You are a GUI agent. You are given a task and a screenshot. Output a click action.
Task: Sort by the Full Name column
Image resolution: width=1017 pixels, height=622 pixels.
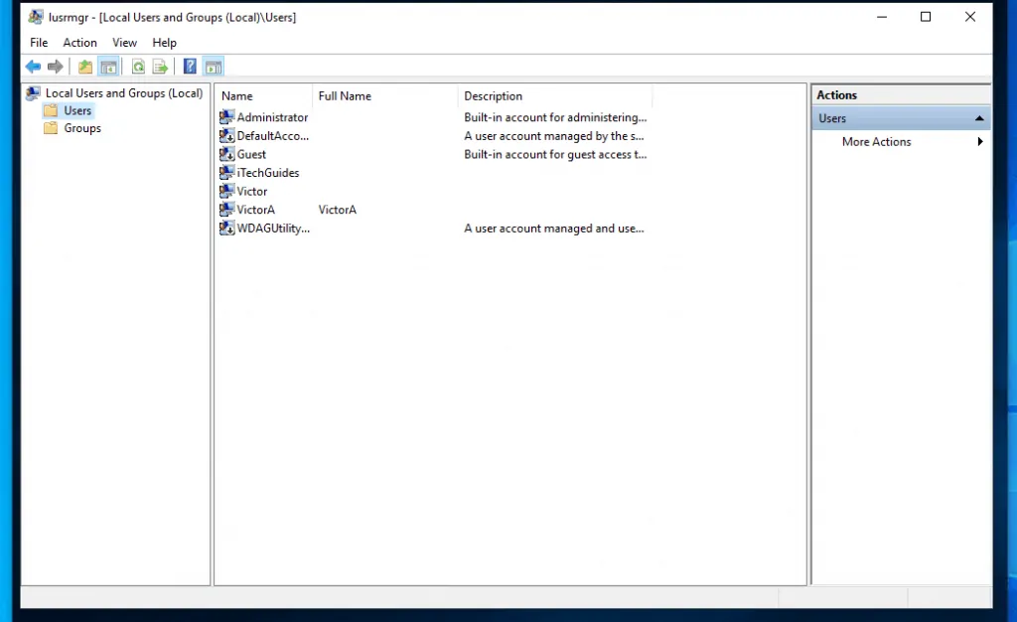344,95
